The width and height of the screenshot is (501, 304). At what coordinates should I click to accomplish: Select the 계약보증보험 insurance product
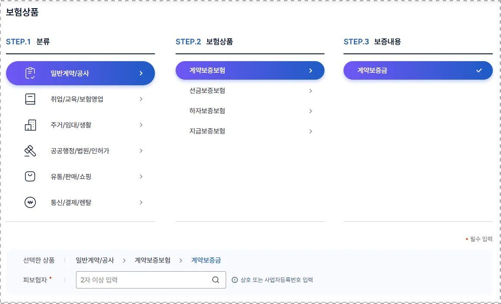coord(250,71)
